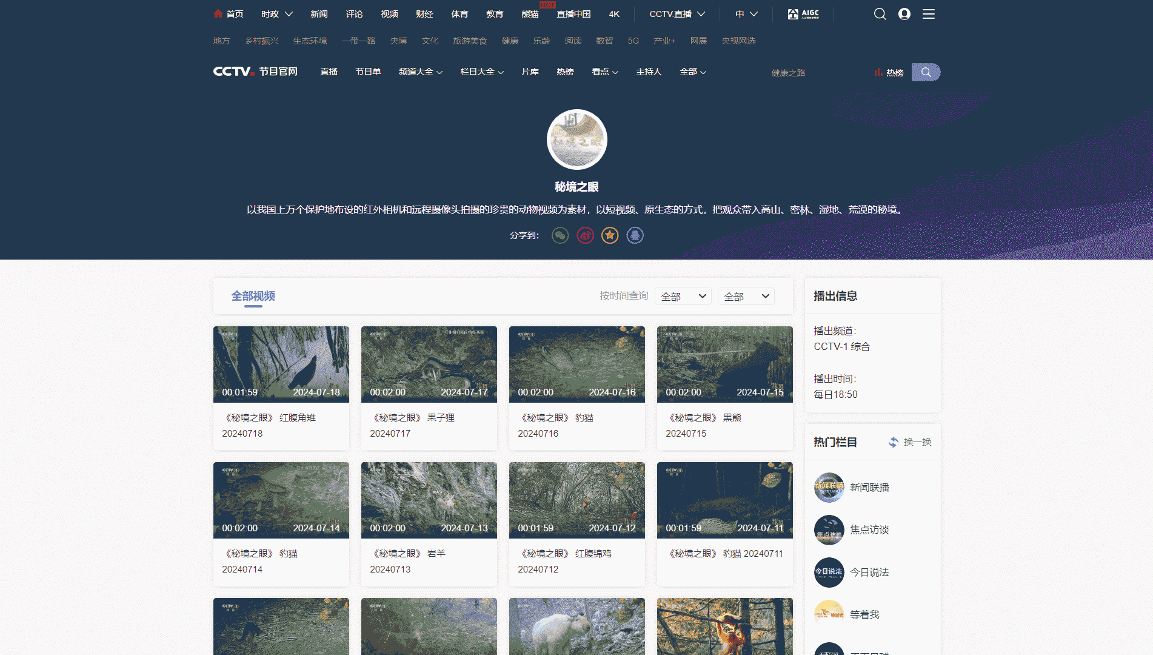Share to QQ penguin icon
The image size is (1153, 655).
point(635,235)
